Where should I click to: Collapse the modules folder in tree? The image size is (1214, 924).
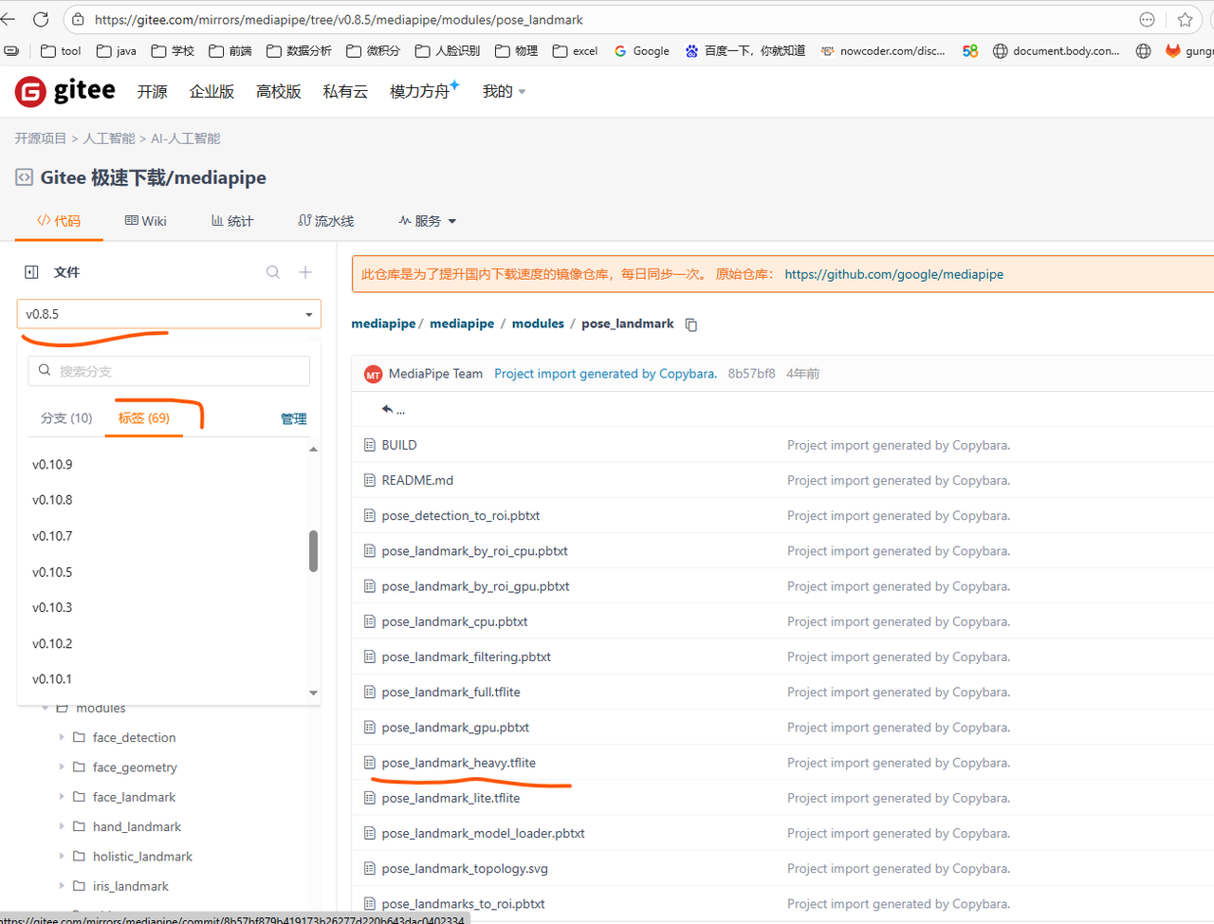(45, 708)
